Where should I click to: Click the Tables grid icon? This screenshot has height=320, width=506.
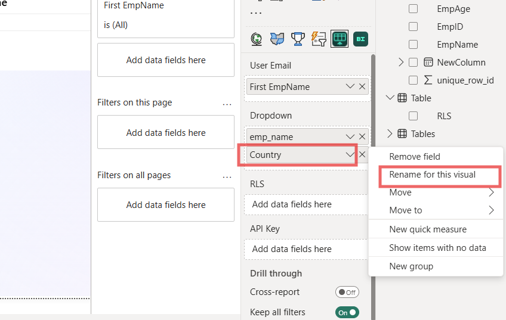point(402,133)
